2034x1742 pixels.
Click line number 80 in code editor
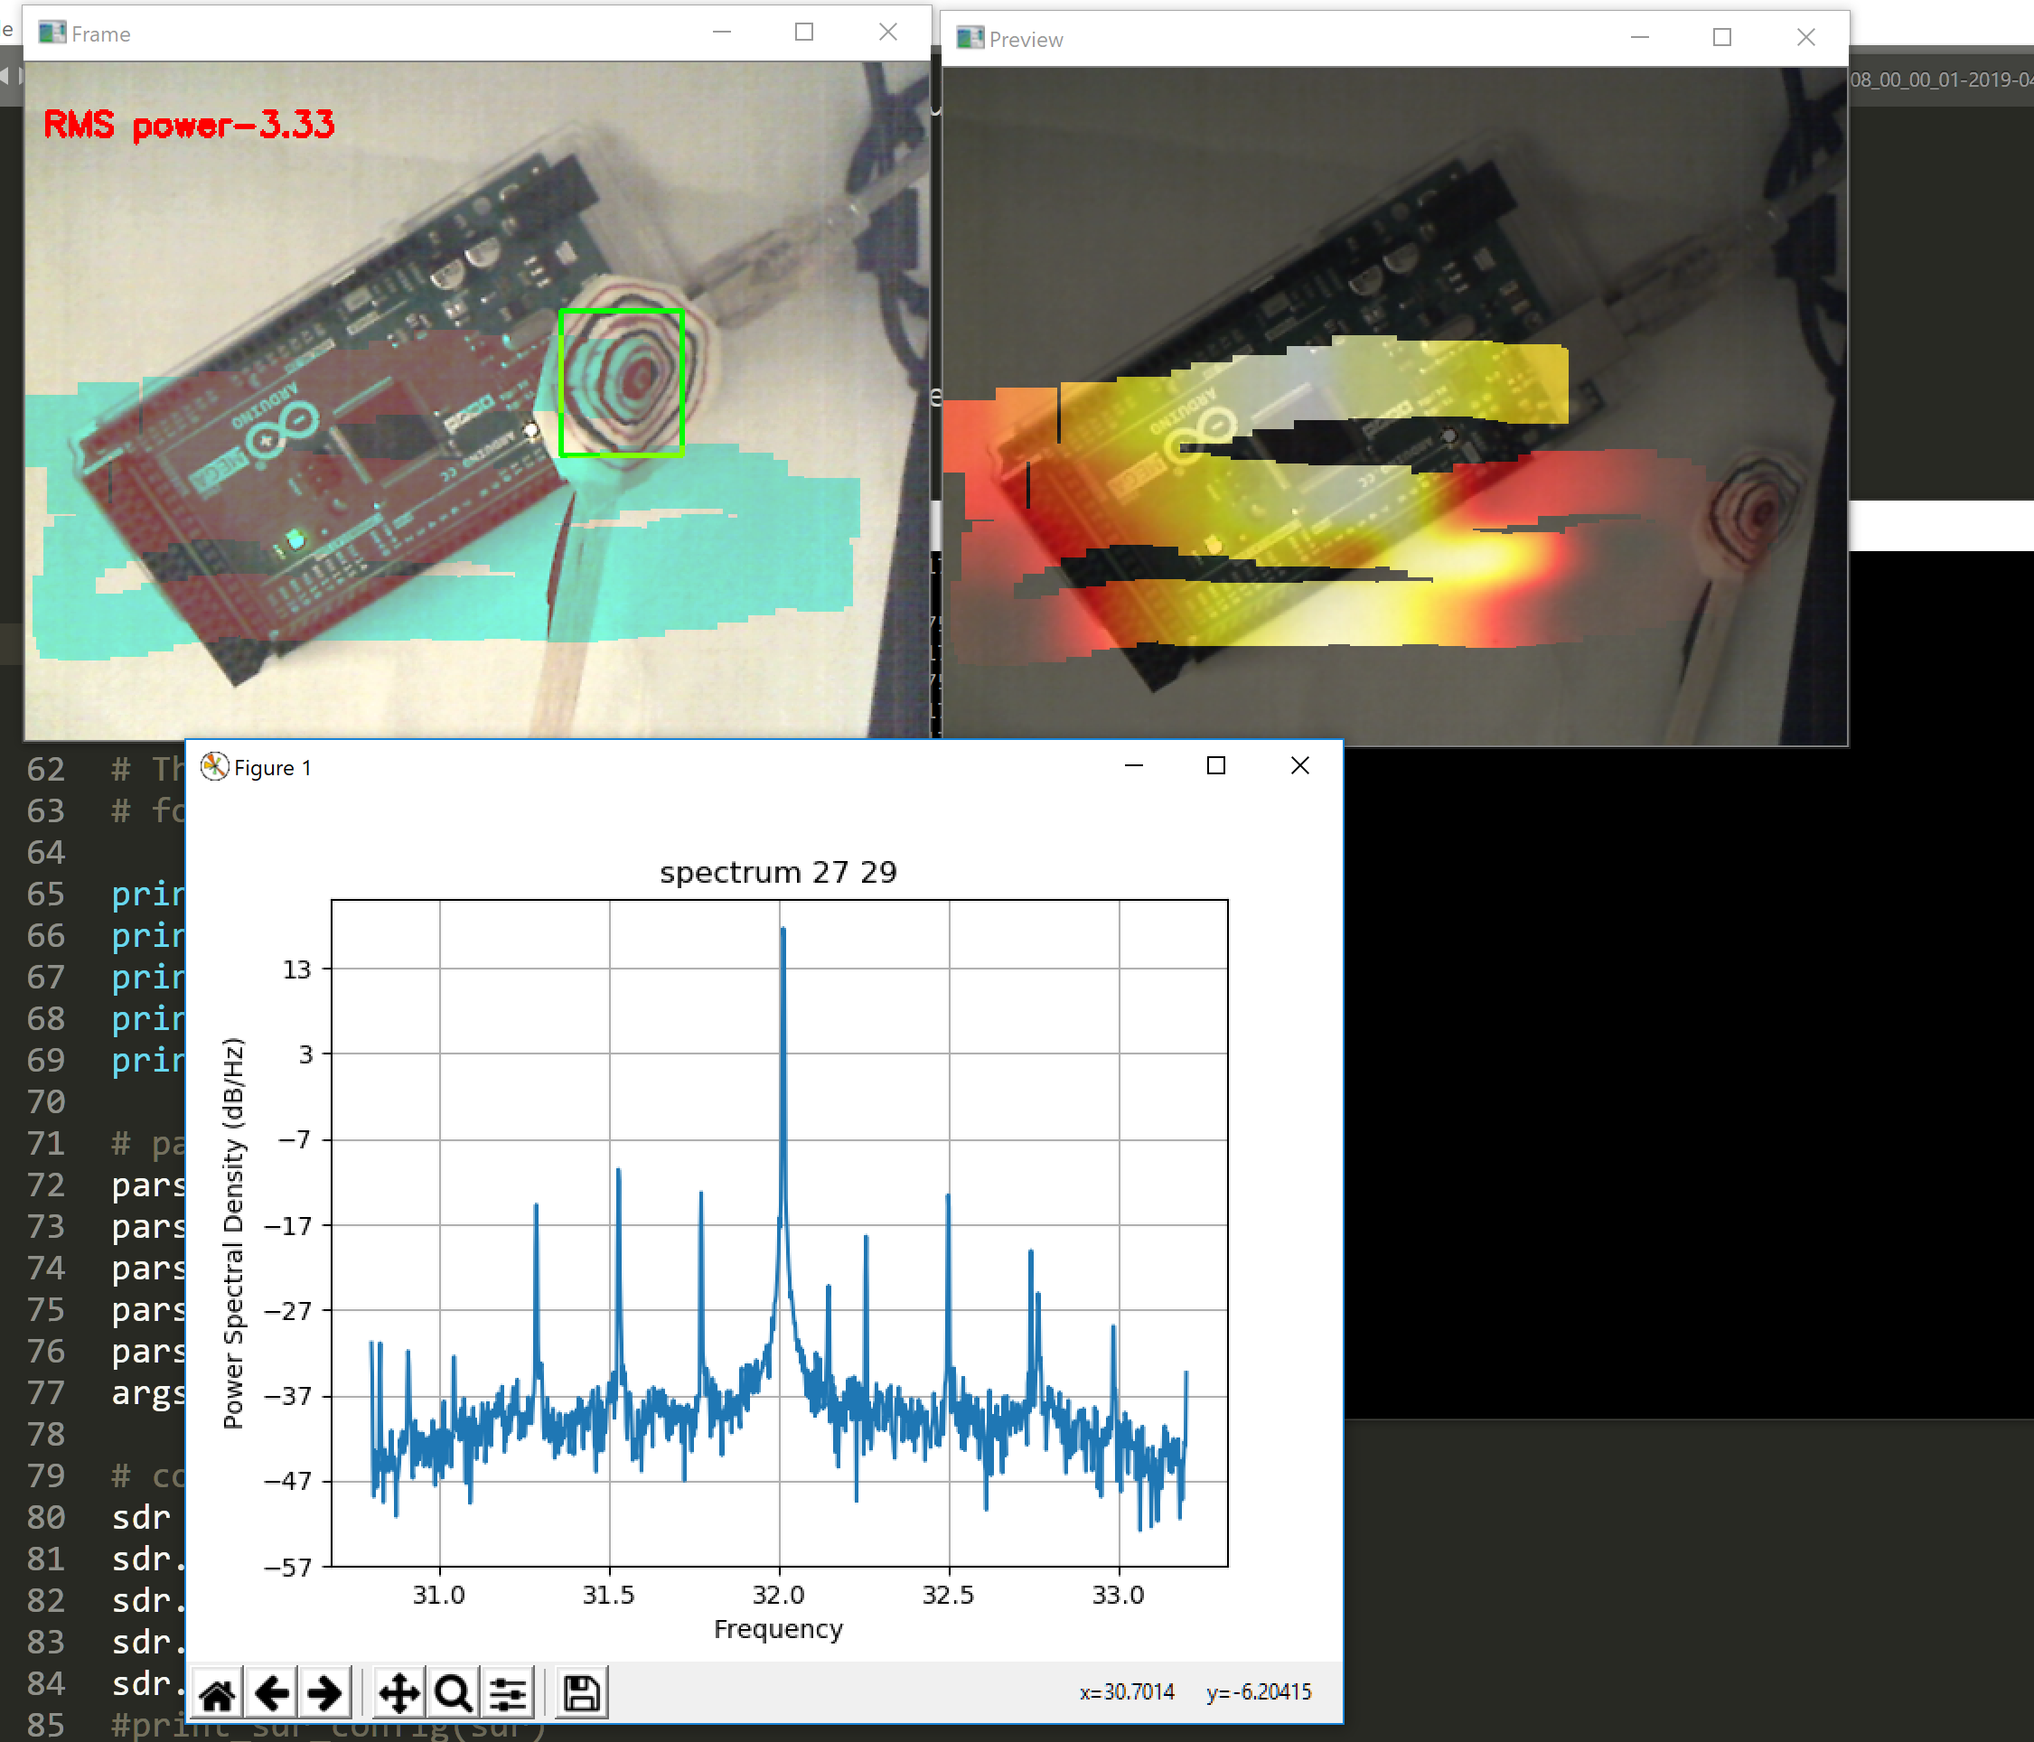point(45,1517)
